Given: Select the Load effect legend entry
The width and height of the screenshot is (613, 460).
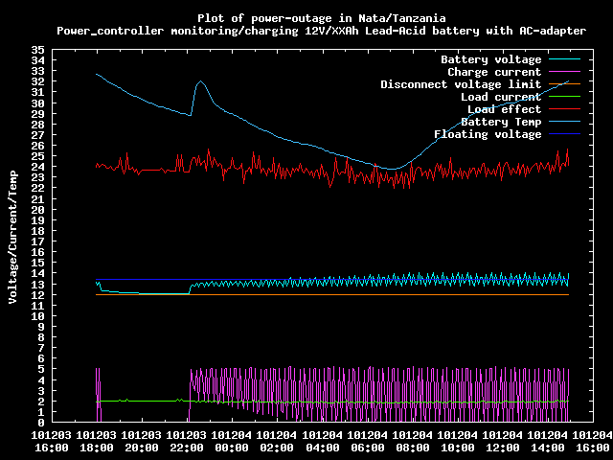Looking at the screenshot, I should point(504,109).
